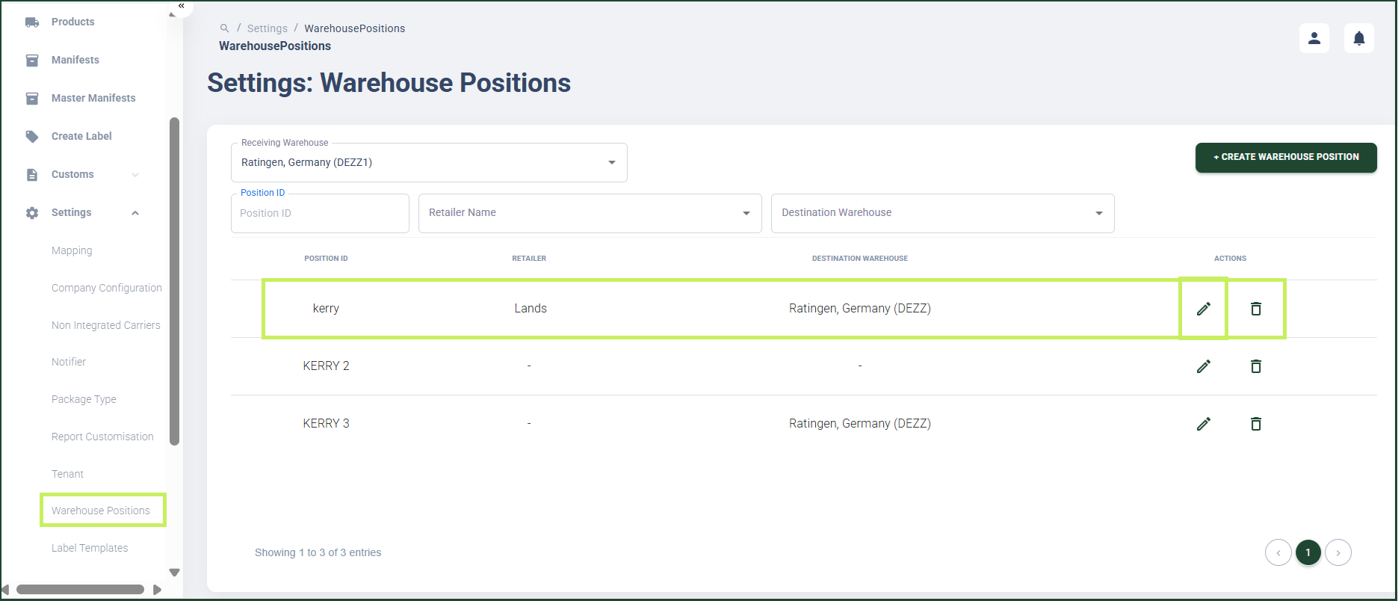
Task: Open Label Templates settings
Action: point(90,548)
